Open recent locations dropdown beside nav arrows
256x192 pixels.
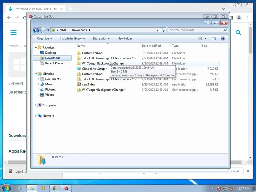pos(48,30)
